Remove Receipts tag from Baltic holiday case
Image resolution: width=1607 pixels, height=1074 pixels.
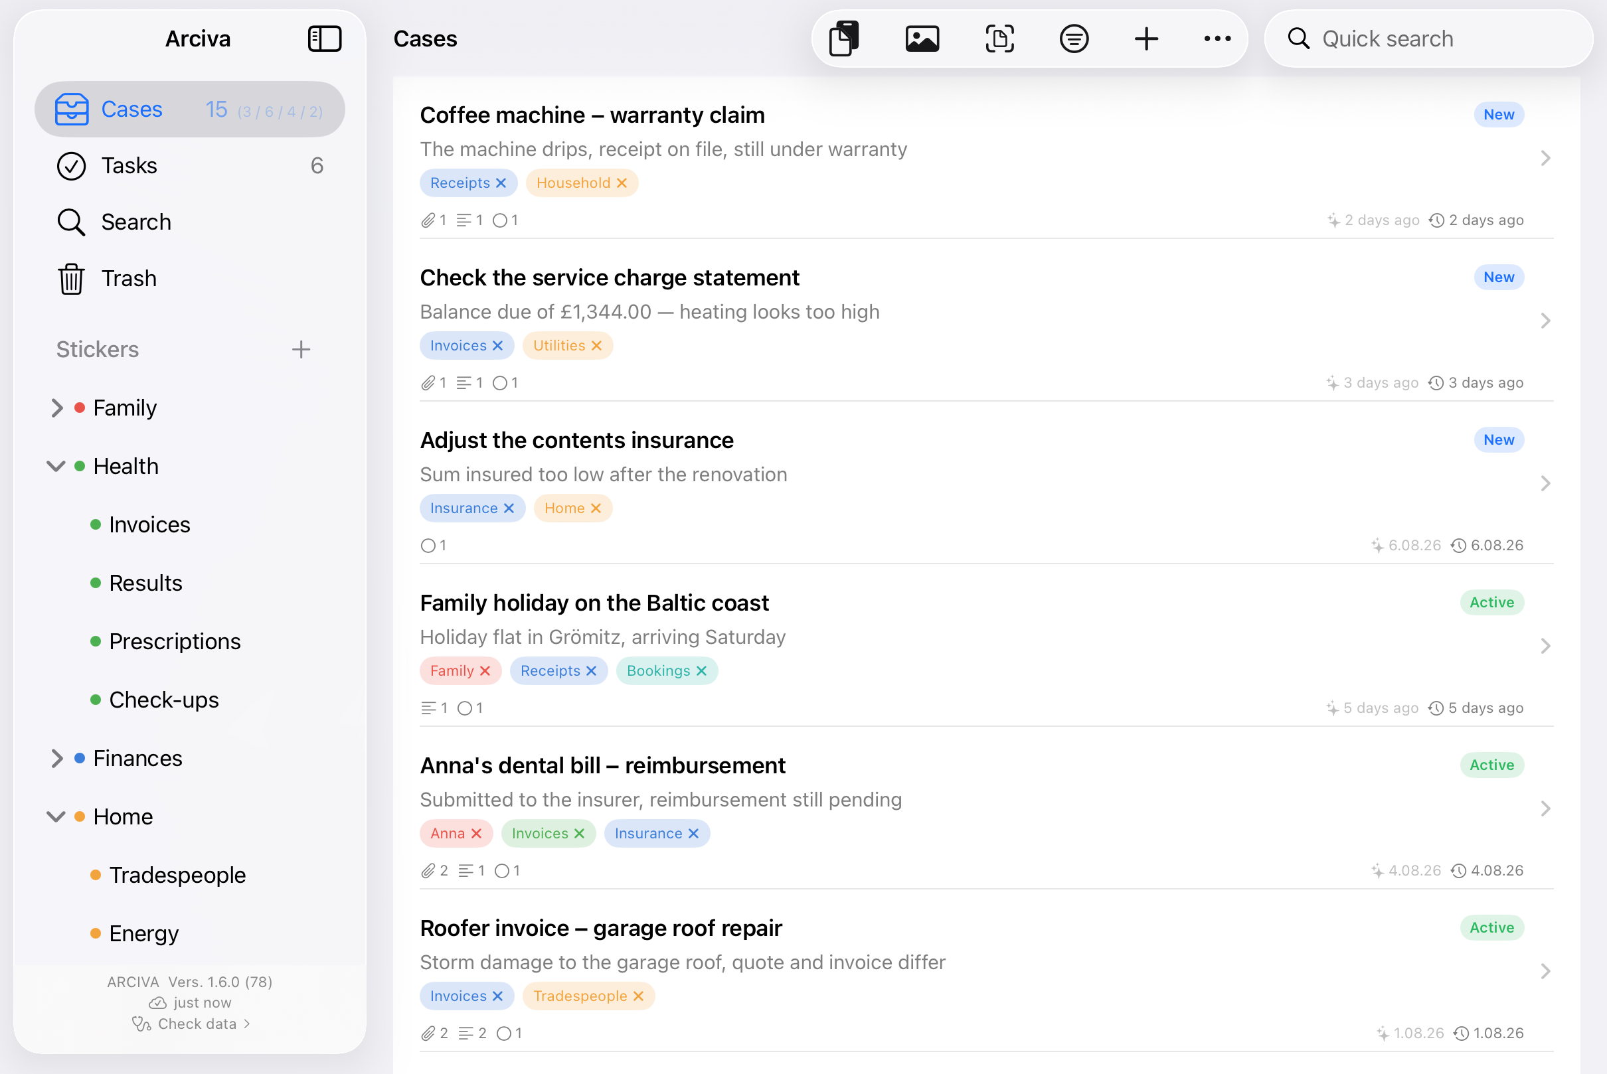click(x=591, y=670)
